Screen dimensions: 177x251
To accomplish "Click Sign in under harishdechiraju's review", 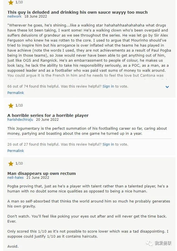I will pyautogui.click(x=108, y=144).
